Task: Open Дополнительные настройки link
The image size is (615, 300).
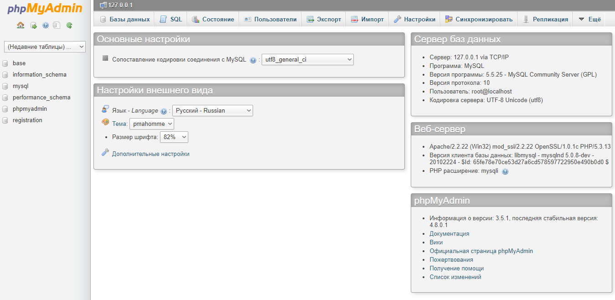Action: (150, 154)
